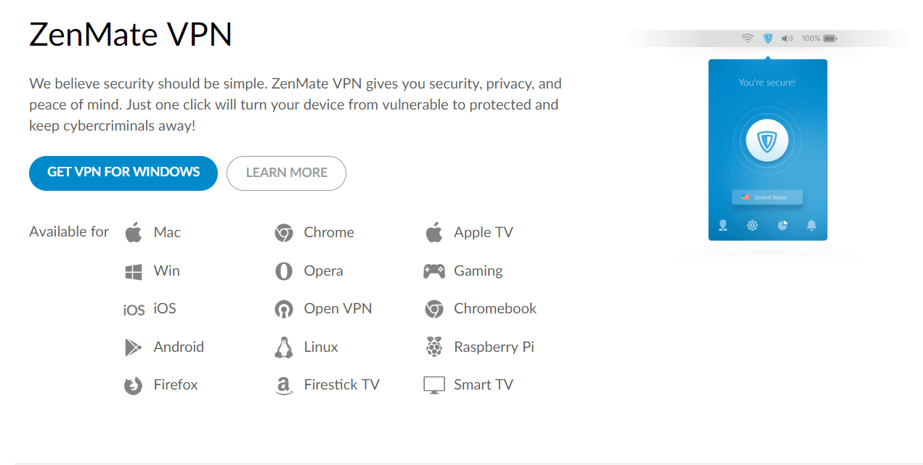923x465 pixels.
Task: Select the Chrome browser icon
Action: [283, 232]
